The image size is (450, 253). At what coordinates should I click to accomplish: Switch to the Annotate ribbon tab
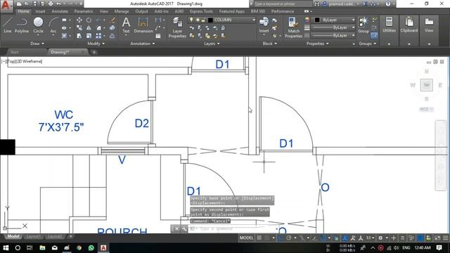60,11
